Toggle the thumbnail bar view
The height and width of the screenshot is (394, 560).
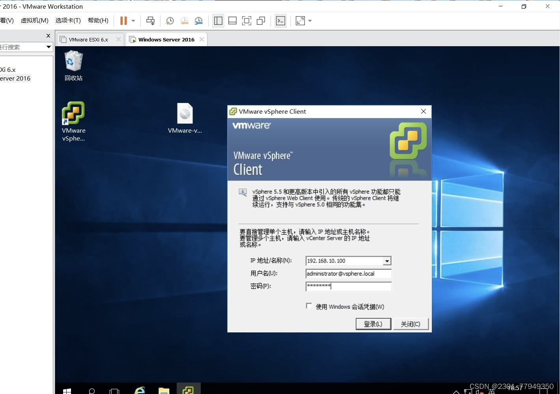[233, 21]
